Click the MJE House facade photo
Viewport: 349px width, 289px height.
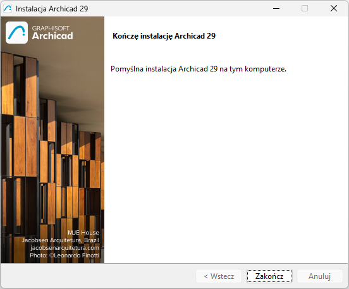52,140
